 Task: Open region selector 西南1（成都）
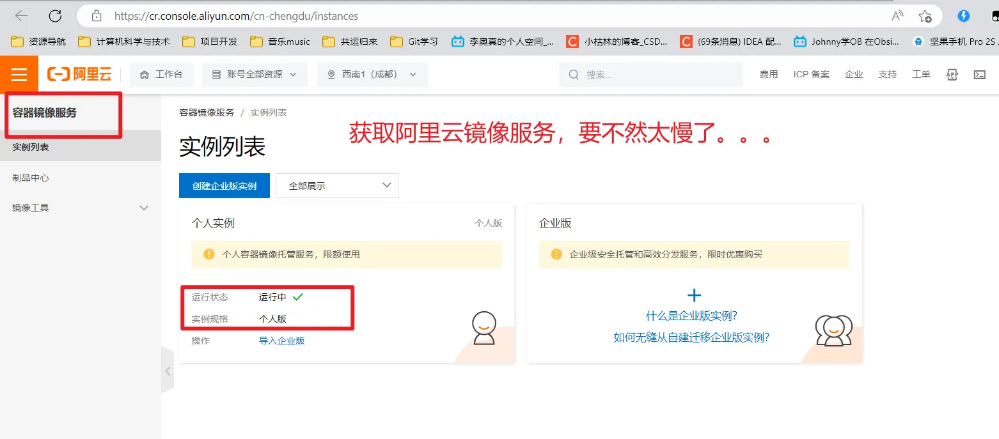(x=372, y=75)
